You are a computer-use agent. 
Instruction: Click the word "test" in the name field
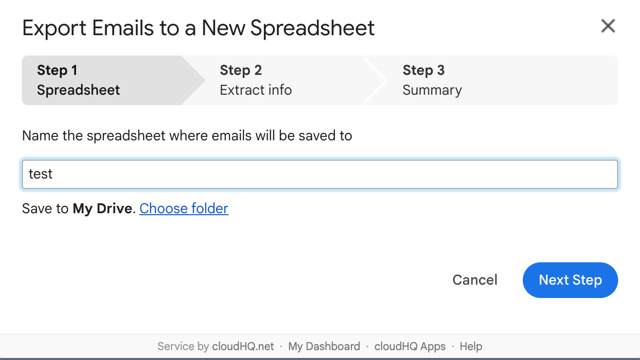(41, 174)
